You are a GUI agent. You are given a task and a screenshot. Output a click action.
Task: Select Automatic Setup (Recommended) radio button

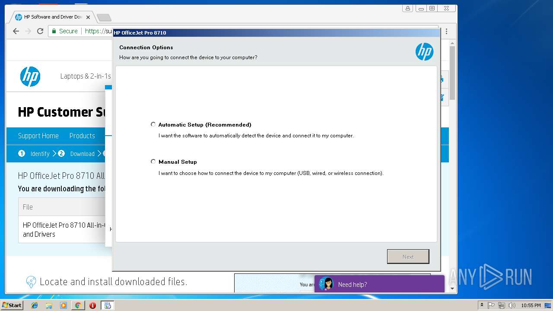pyautogui.click(x=153, y=124)
